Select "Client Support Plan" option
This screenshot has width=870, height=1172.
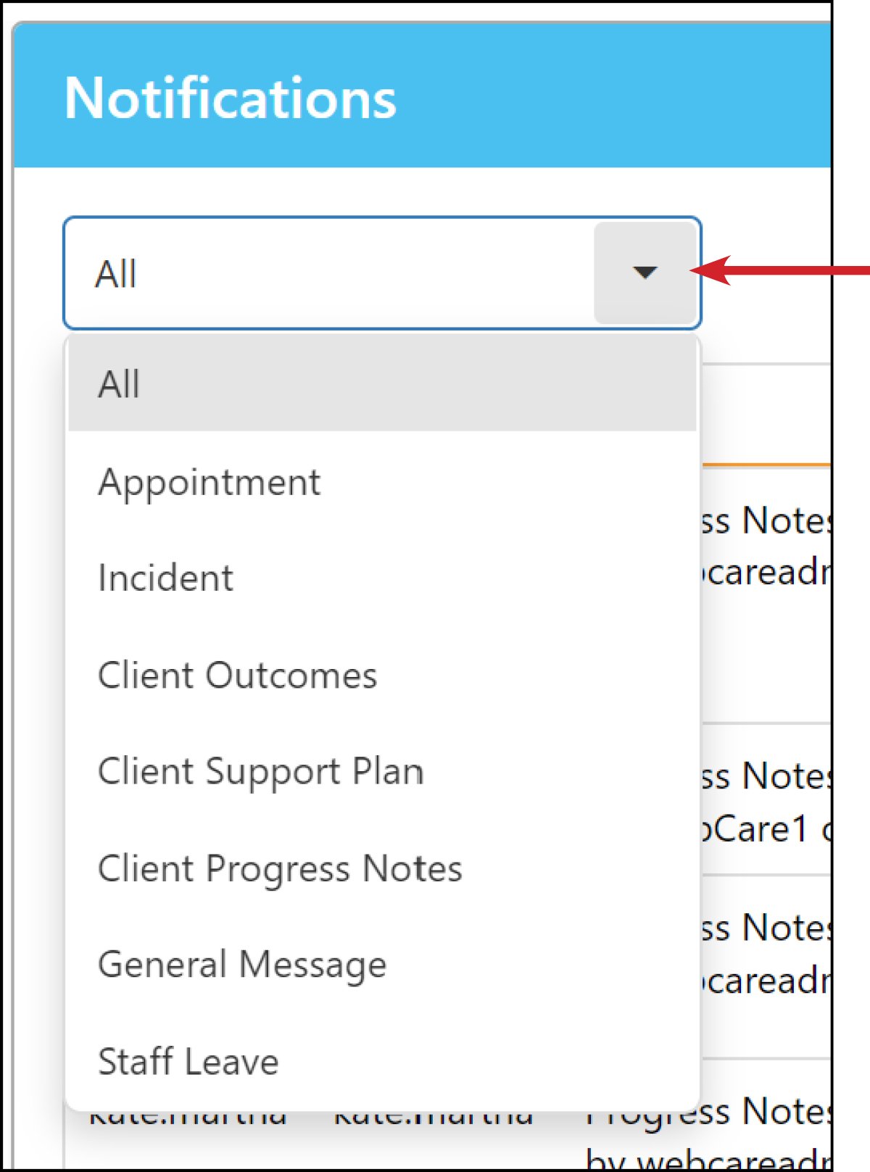click(261, 771)
